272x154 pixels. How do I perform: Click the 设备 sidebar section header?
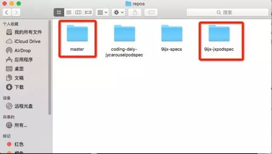[7, 98]
